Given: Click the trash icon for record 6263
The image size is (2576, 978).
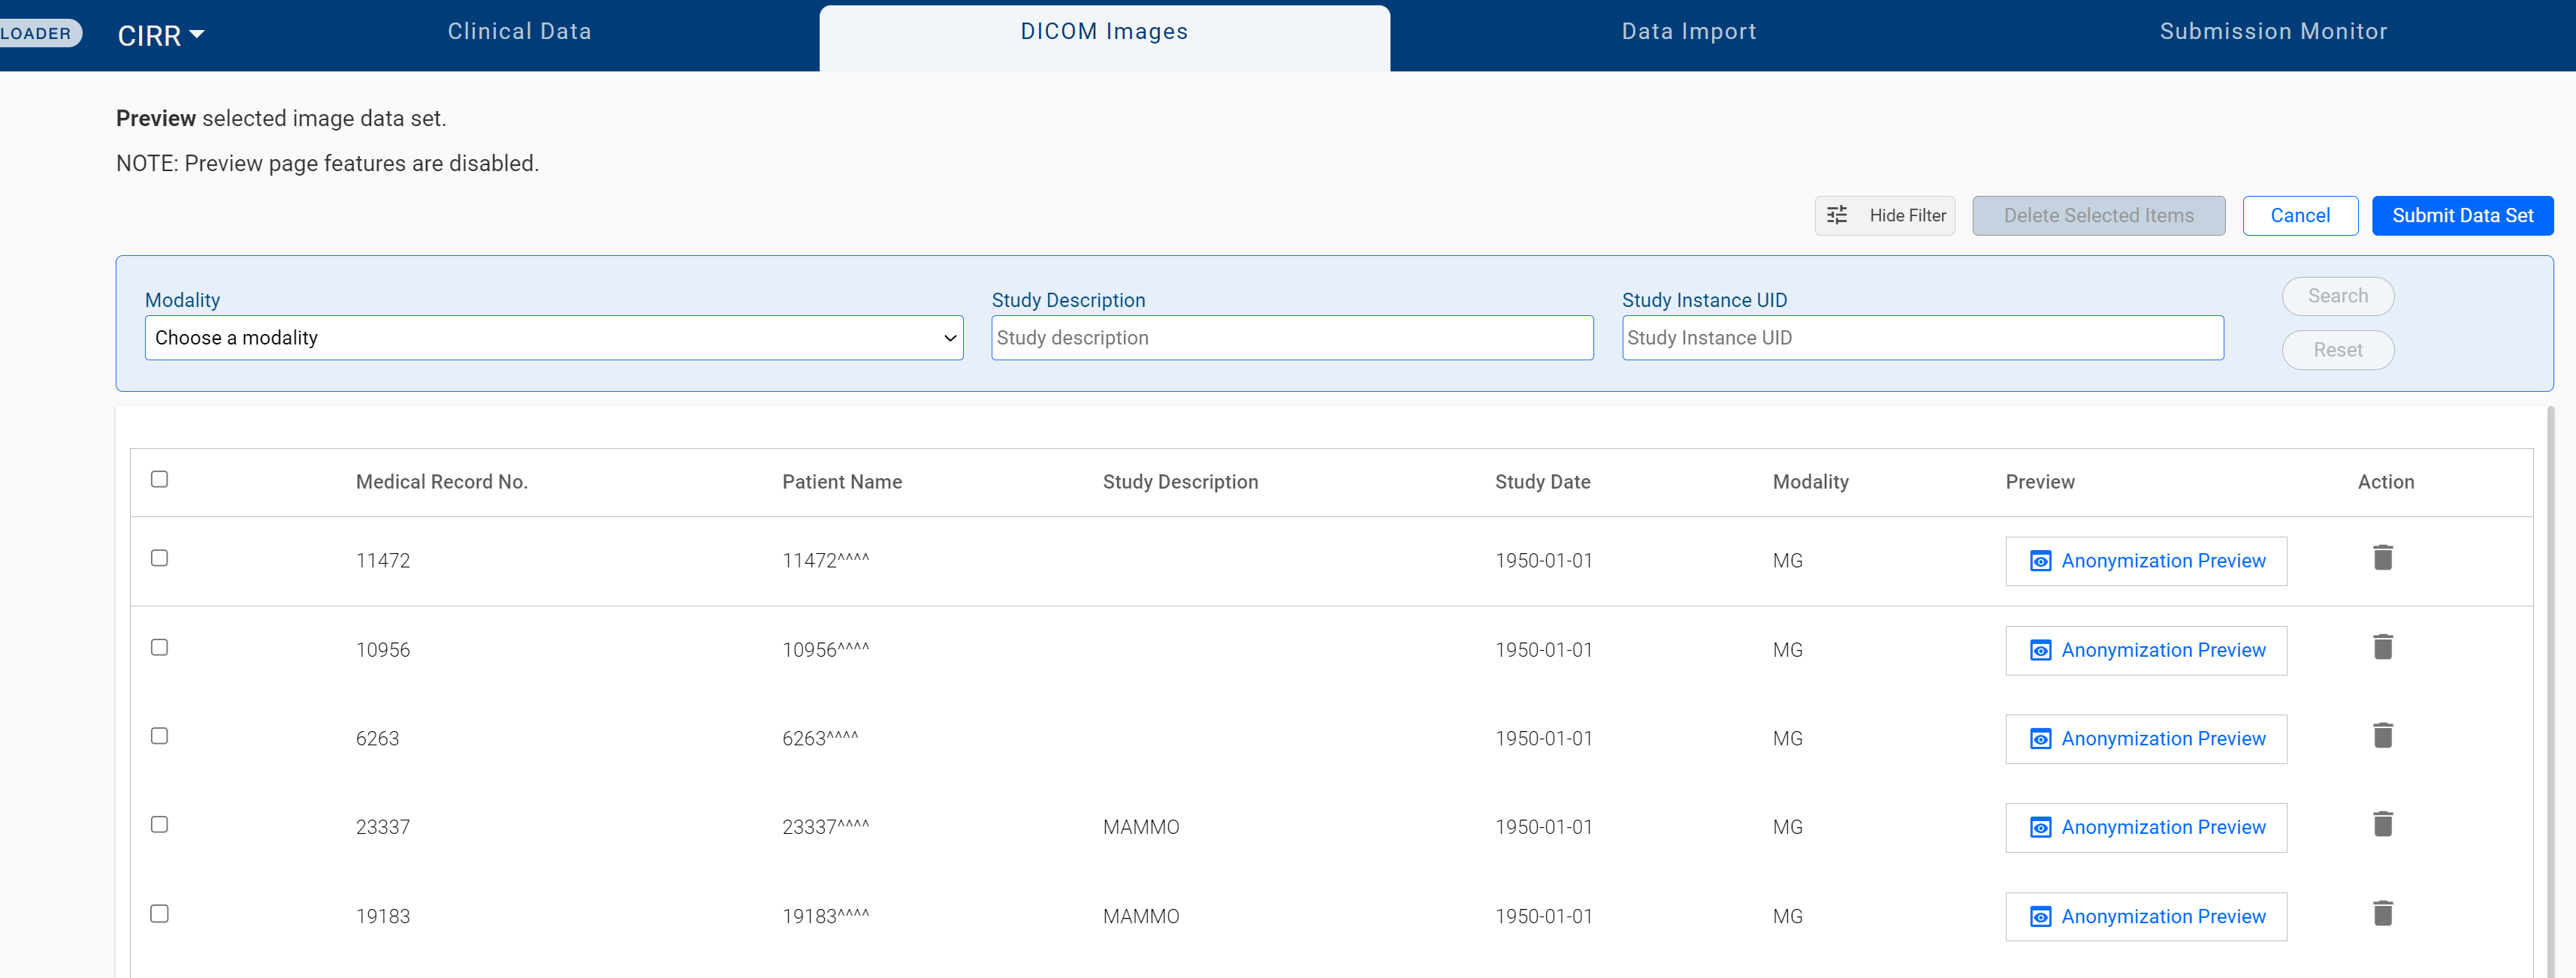Looking at the screenshot, I should coord(2382,736).
